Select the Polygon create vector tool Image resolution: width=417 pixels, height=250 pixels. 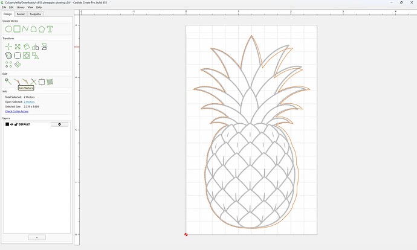(42, 29)
